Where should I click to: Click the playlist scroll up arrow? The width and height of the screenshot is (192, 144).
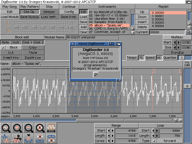pyautogui.click(x=190, y=23)
